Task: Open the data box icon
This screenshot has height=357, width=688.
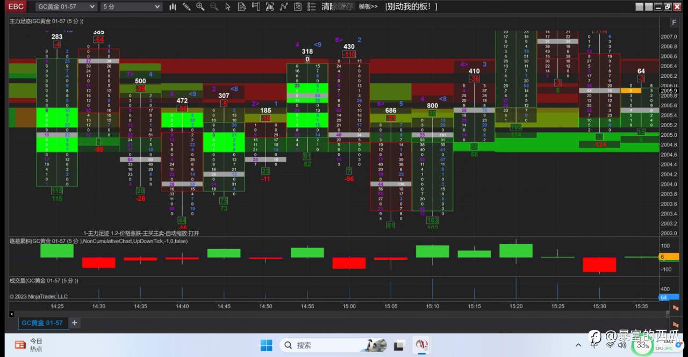Action: [242, 6]
